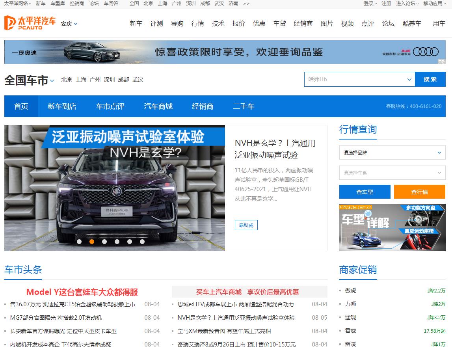Go to 视频 in main navigation
Screen dimensions: 452x352
347,23
